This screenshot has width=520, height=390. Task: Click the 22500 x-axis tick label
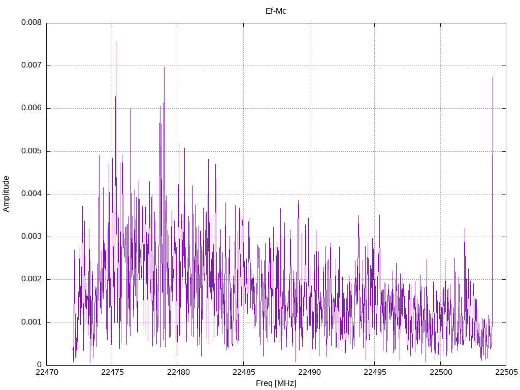[x=441, y=372]
